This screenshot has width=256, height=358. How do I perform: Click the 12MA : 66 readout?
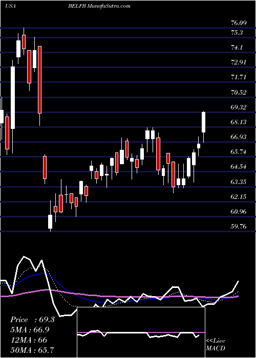coord(29,340)
